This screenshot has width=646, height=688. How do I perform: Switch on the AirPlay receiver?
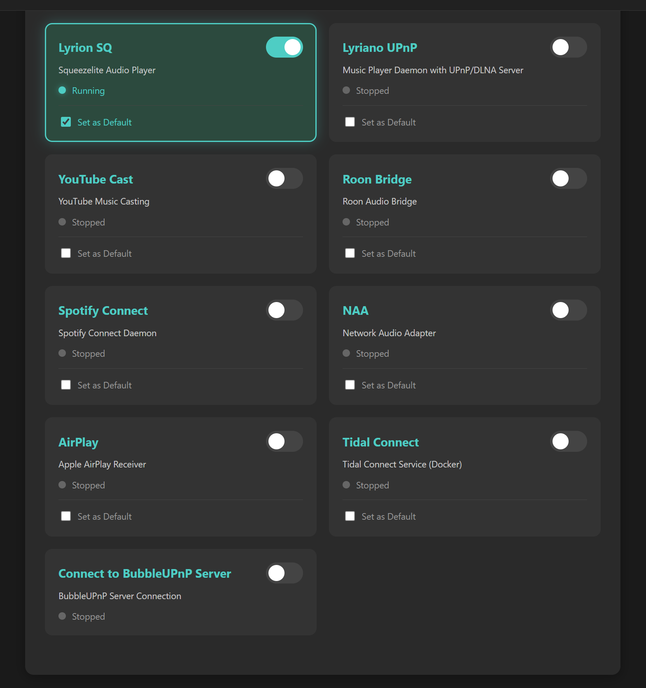click(x=285, y=442)
